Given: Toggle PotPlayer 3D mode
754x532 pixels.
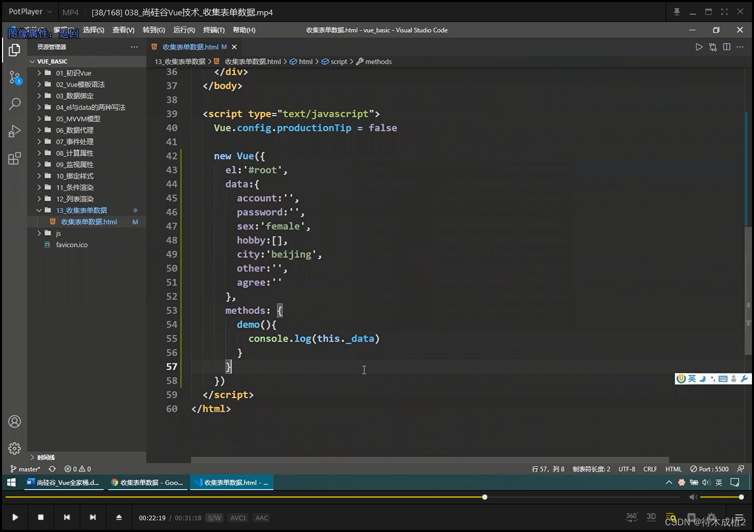Looking at the screenshot, I should coord(651,517).
